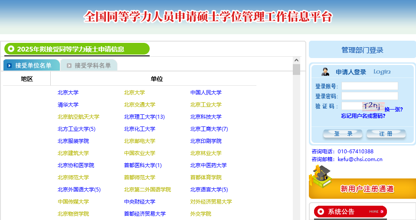The image size is (416, 220).
Task: Switch to the 接受学科名单 tab
Action: [89, 65]
